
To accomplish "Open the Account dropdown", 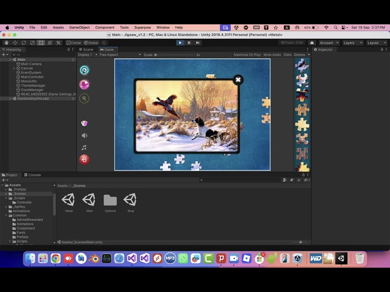I will 329,43.
